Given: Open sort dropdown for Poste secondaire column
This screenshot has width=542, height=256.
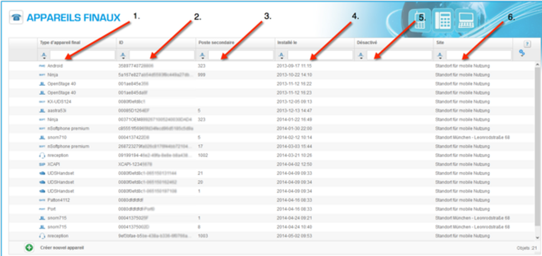Looking at the screenshot, I should (x=202, y=55).
